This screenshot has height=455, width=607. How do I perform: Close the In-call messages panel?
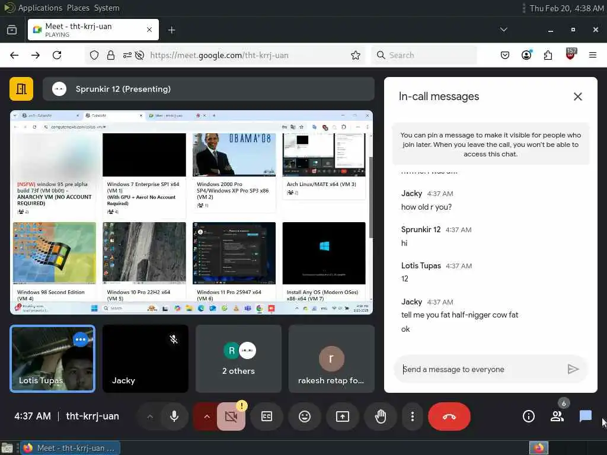pyautogui.click(x=577, y=97)
